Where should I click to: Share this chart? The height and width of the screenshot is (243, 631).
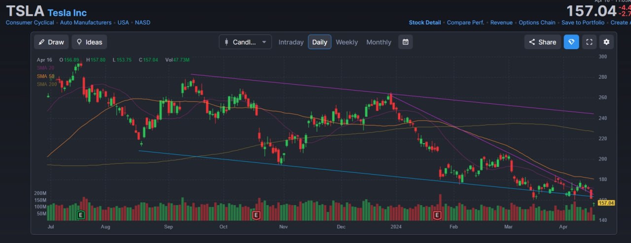[543, 42]
